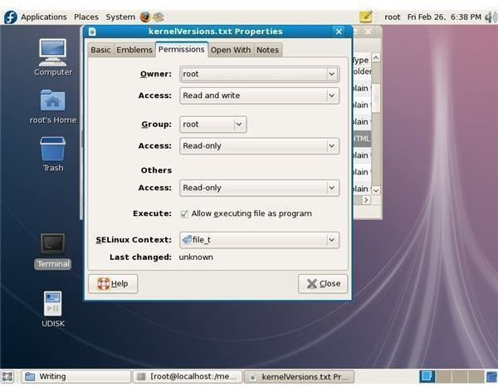Click the Fedora logo menu icon
Screen dimensions: 498x387
[10, 17]
